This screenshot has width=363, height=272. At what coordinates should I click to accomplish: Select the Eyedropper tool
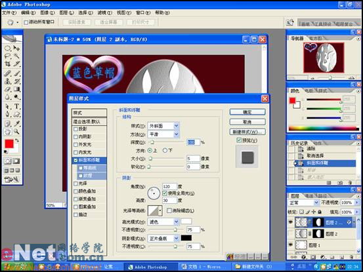(16, 124)
